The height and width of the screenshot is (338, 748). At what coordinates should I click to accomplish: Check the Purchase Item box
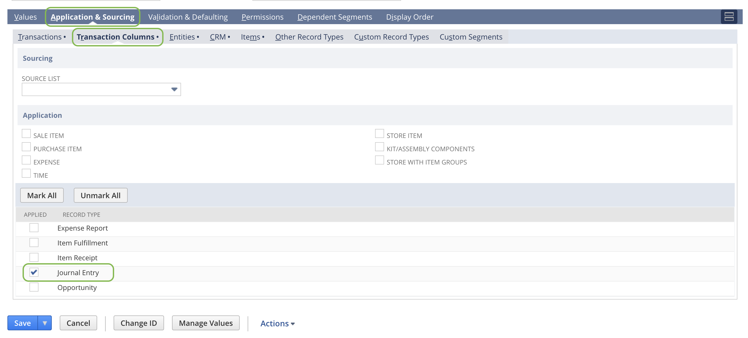26,147
